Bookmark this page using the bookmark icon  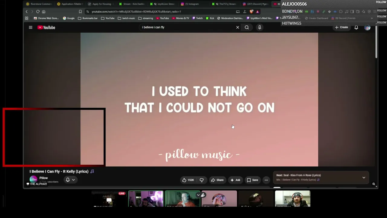tap(80, 12)
